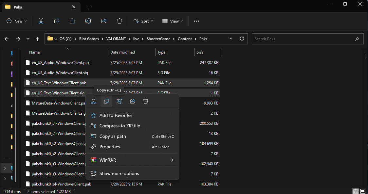The width and height of the screenshot is (368, 194).
Task: Click the Copy icon in the context menu
Action: (x=106, y=101)
